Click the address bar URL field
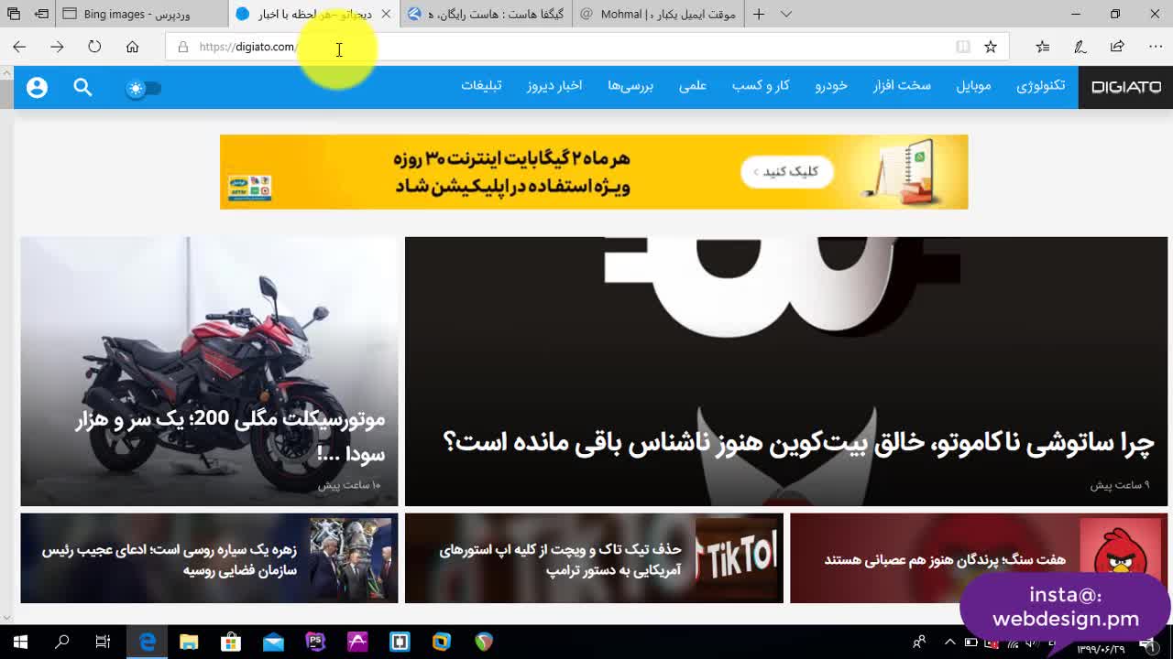This screenshot has width=1173, height=659. pos(550,47)
